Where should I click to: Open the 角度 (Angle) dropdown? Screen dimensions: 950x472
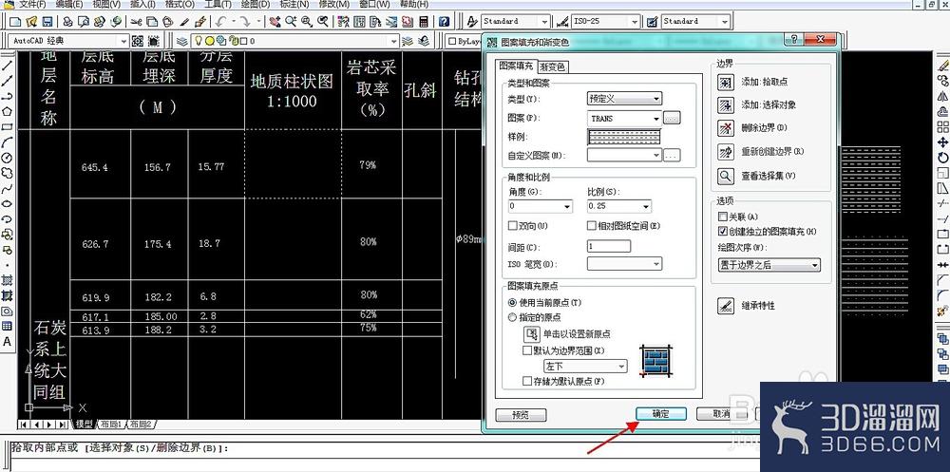point(541,207)
